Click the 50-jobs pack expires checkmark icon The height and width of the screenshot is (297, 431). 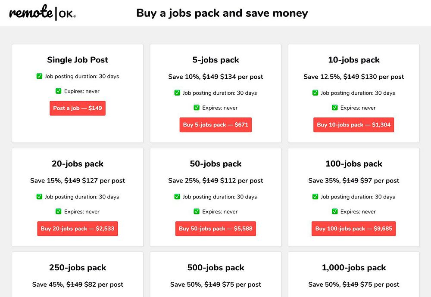pyautogui.click(x=197, y=211)
